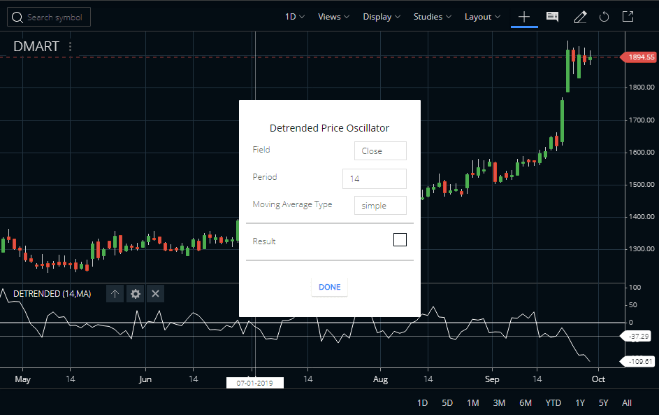
Task: Select the 1Y range button
Action: tap(580, 403)
